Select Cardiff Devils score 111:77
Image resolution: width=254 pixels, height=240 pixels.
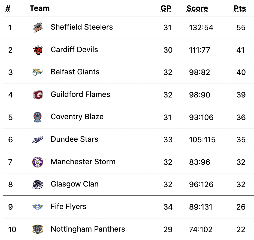tap(199, 50)
